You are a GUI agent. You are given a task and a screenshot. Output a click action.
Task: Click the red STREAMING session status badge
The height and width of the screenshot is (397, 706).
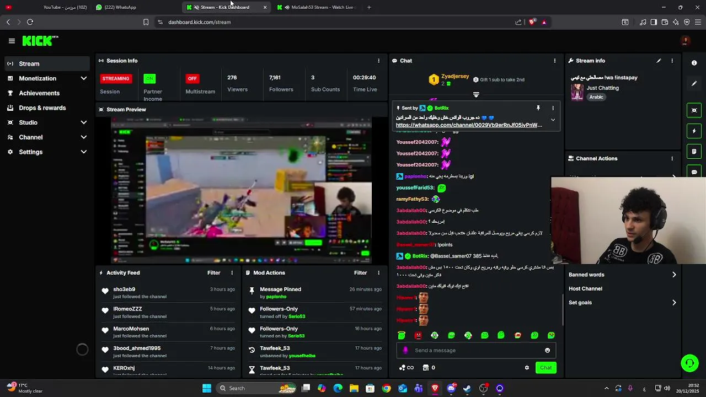116,78
